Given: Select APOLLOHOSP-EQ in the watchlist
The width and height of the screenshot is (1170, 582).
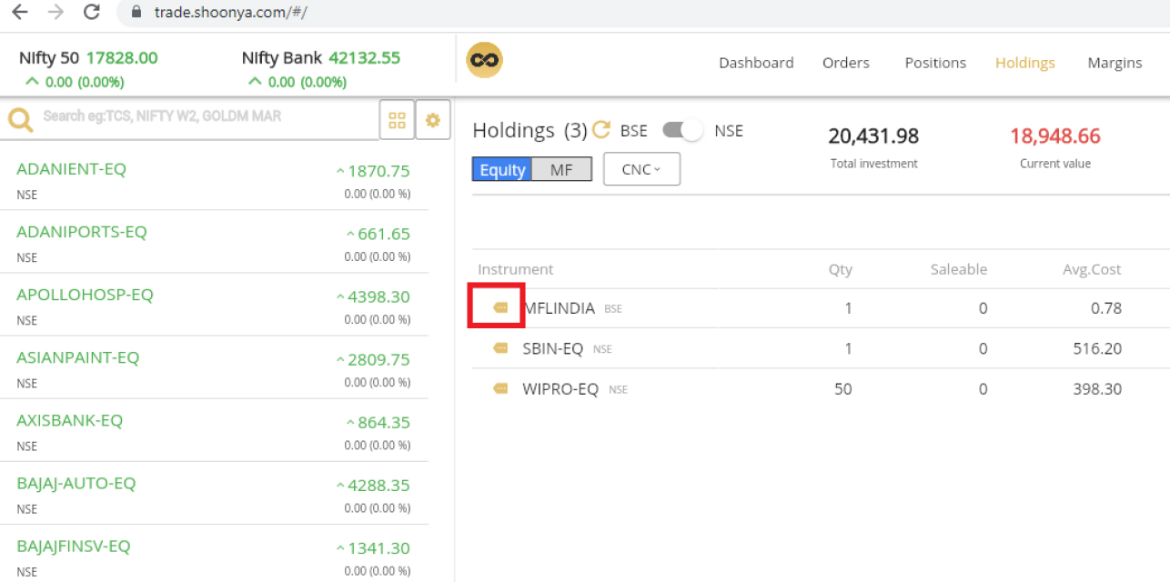Looking at the screenshot, I should [85, 295].
